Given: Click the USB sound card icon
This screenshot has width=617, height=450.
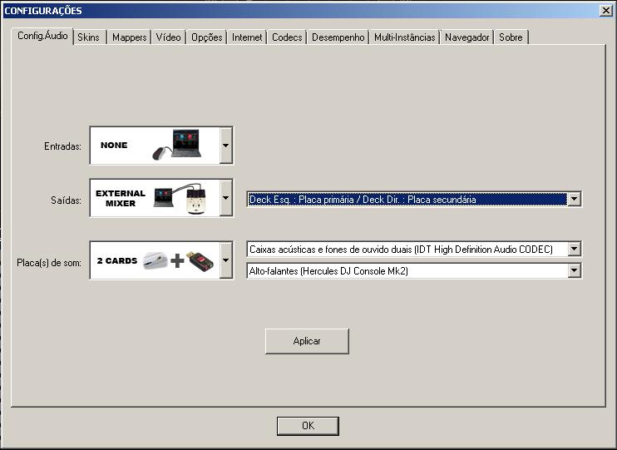Looking at the screenshot, I should [x=200, y=260].
